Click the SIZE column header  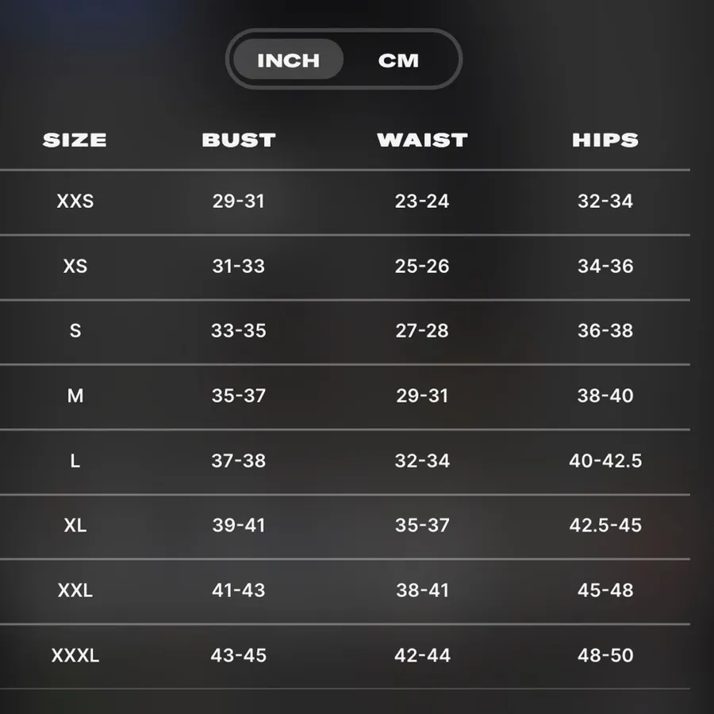pos(75,140)
